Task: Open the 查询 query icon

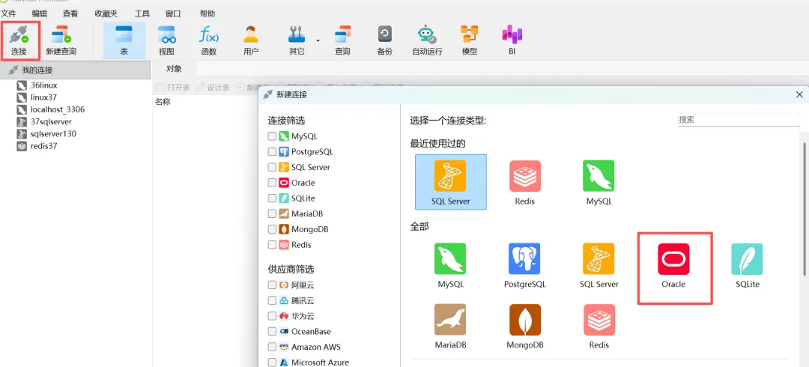Action: [342, 40]
